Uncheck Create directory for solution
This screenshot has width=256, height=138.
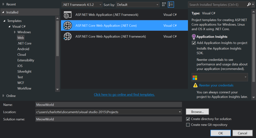[x=188, y=119]
